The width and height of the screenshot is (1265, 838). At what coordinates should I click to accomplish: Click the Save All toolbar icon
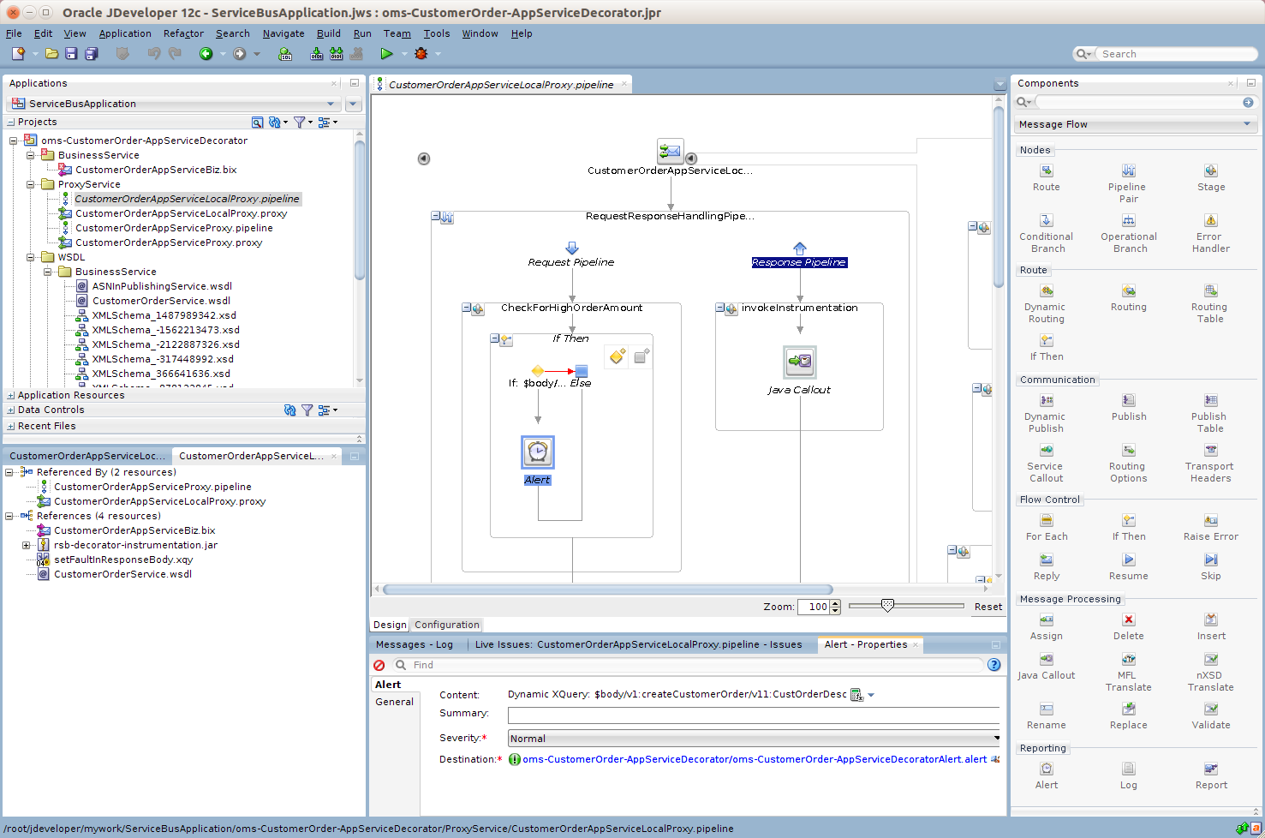pyautogui.click(x=92, y=53)
